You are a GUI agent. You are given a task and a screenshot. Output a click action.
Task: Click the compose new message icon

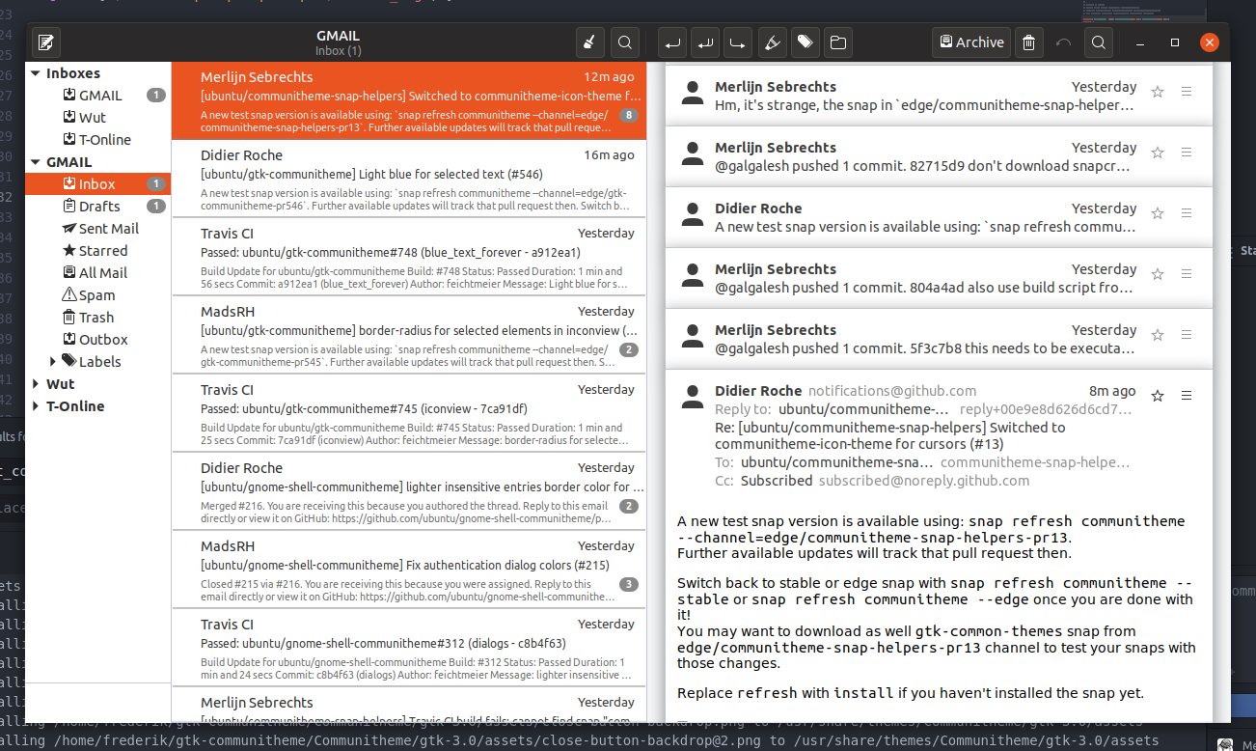(x=46, y=42)
